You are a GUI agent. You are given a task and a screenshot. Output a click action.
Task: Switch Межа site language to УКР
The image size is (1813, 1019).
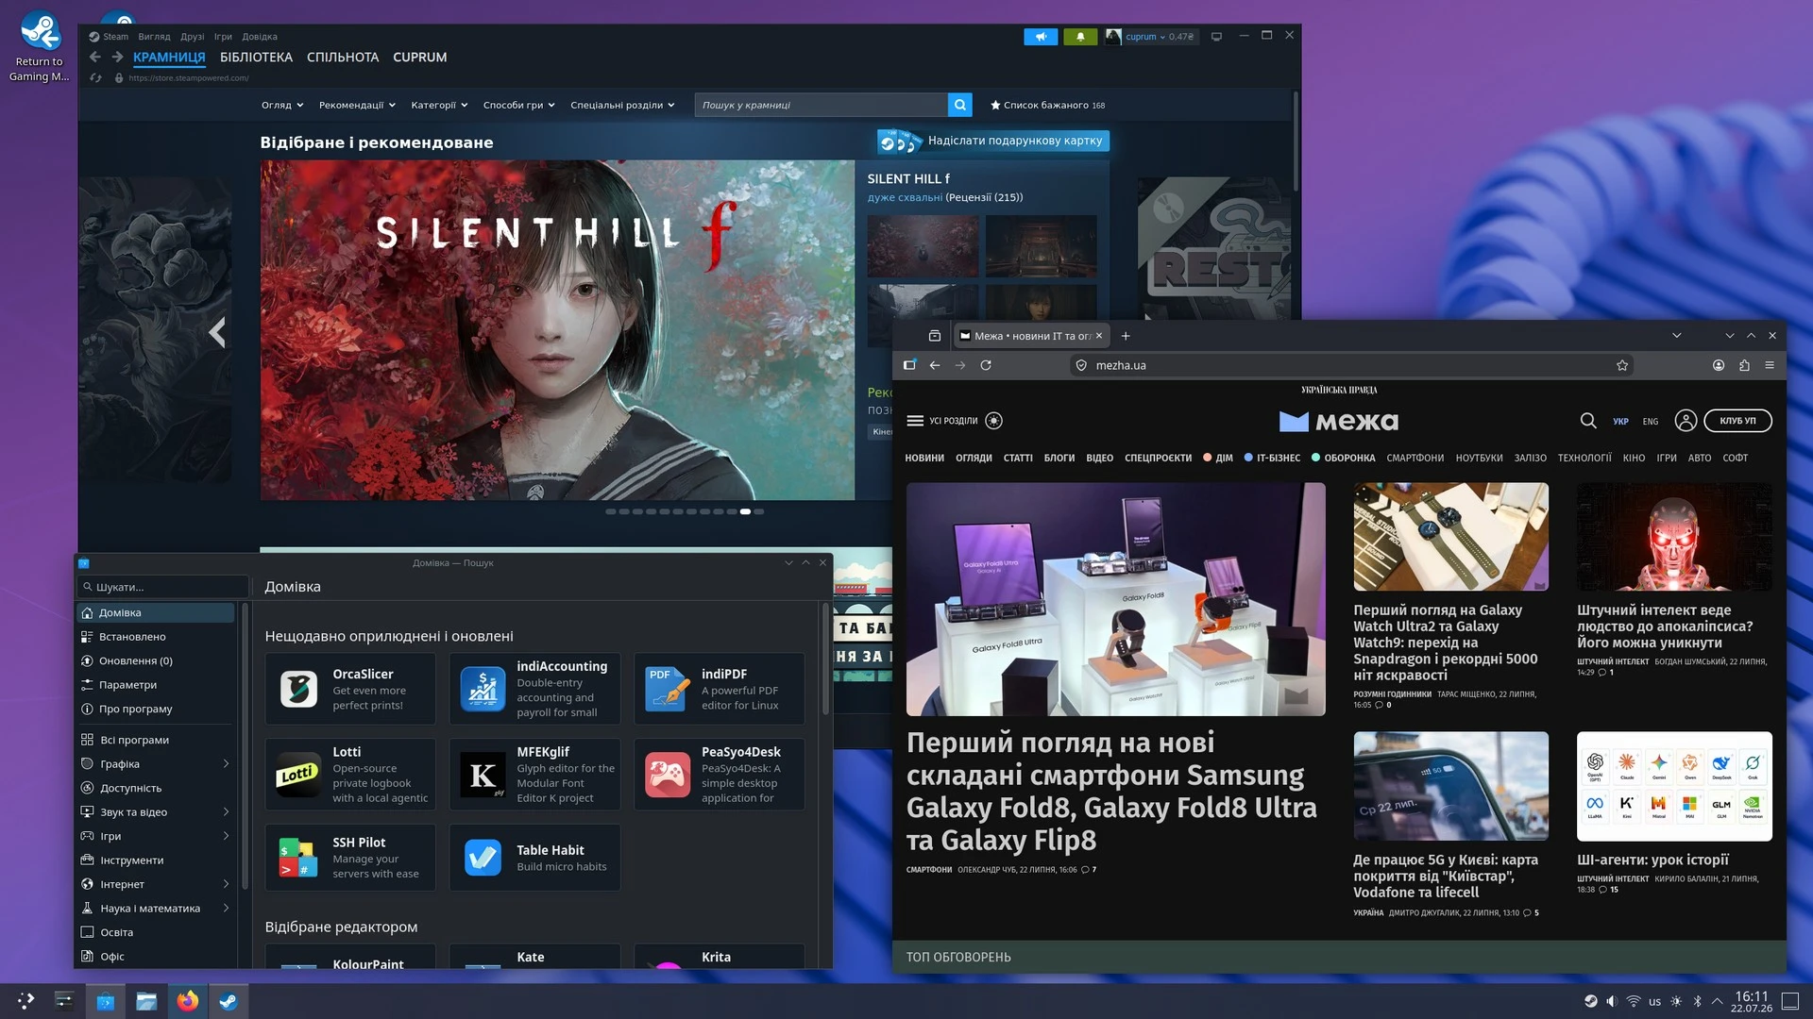click(x=1620, y=422)
